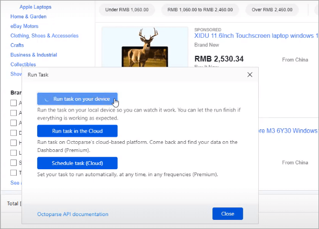Open XIDU 11.6Inch Touchscreen laptop listing title

pos(257,36)
